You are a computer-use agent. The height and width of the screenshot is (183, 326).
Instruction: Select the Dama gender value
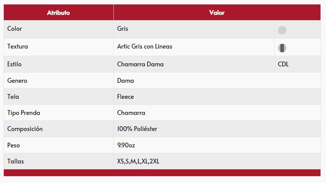click(x=126, y=81)
